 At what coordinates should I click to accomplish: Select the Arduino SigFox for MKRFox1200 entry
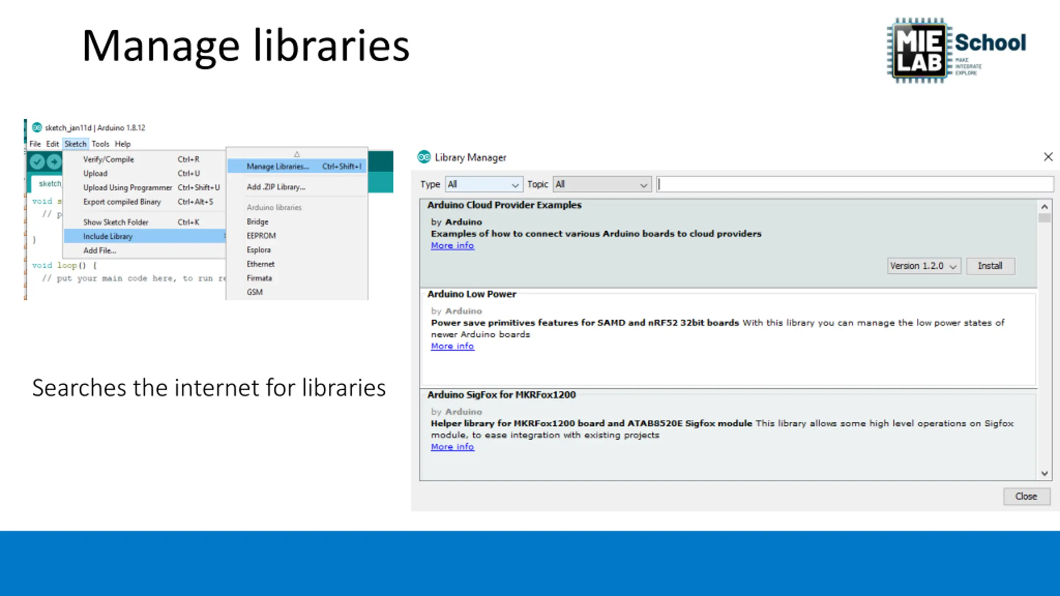pyautogui.click(x=729, y=435)
